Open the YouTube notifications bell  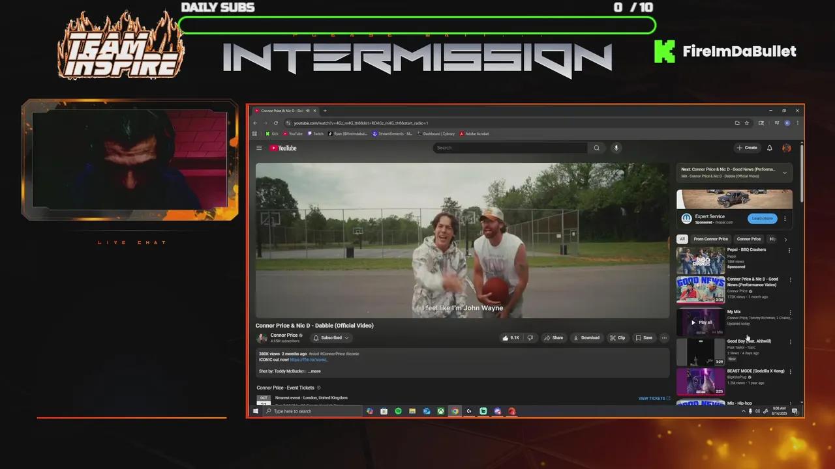click(770, 148)
